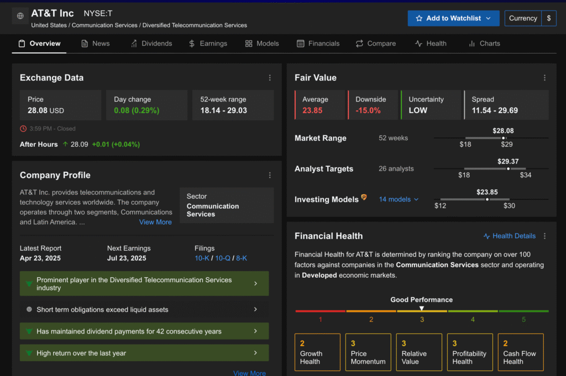Viewport: 566px width, 376px height.
Task: Expand Short term obligations insight chevron
Action: (x=255, y=309)
